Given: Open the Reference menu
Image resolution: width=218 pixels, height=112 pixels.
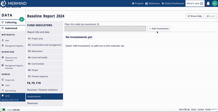Looking at the screenshot, I should (152, 4).
